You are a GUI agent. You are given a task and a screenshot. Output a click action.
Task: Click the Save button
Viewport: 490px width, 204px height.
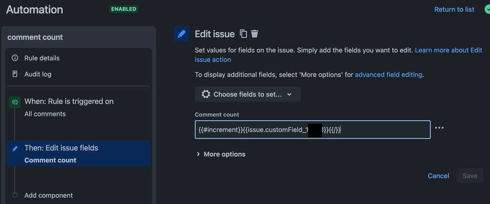tap(470, 176)
